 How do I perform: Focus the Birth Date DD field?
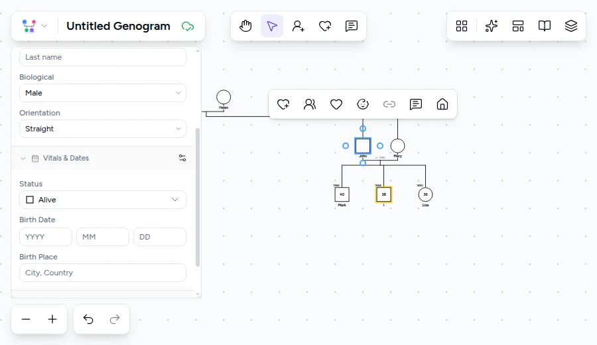click(160, 237)
